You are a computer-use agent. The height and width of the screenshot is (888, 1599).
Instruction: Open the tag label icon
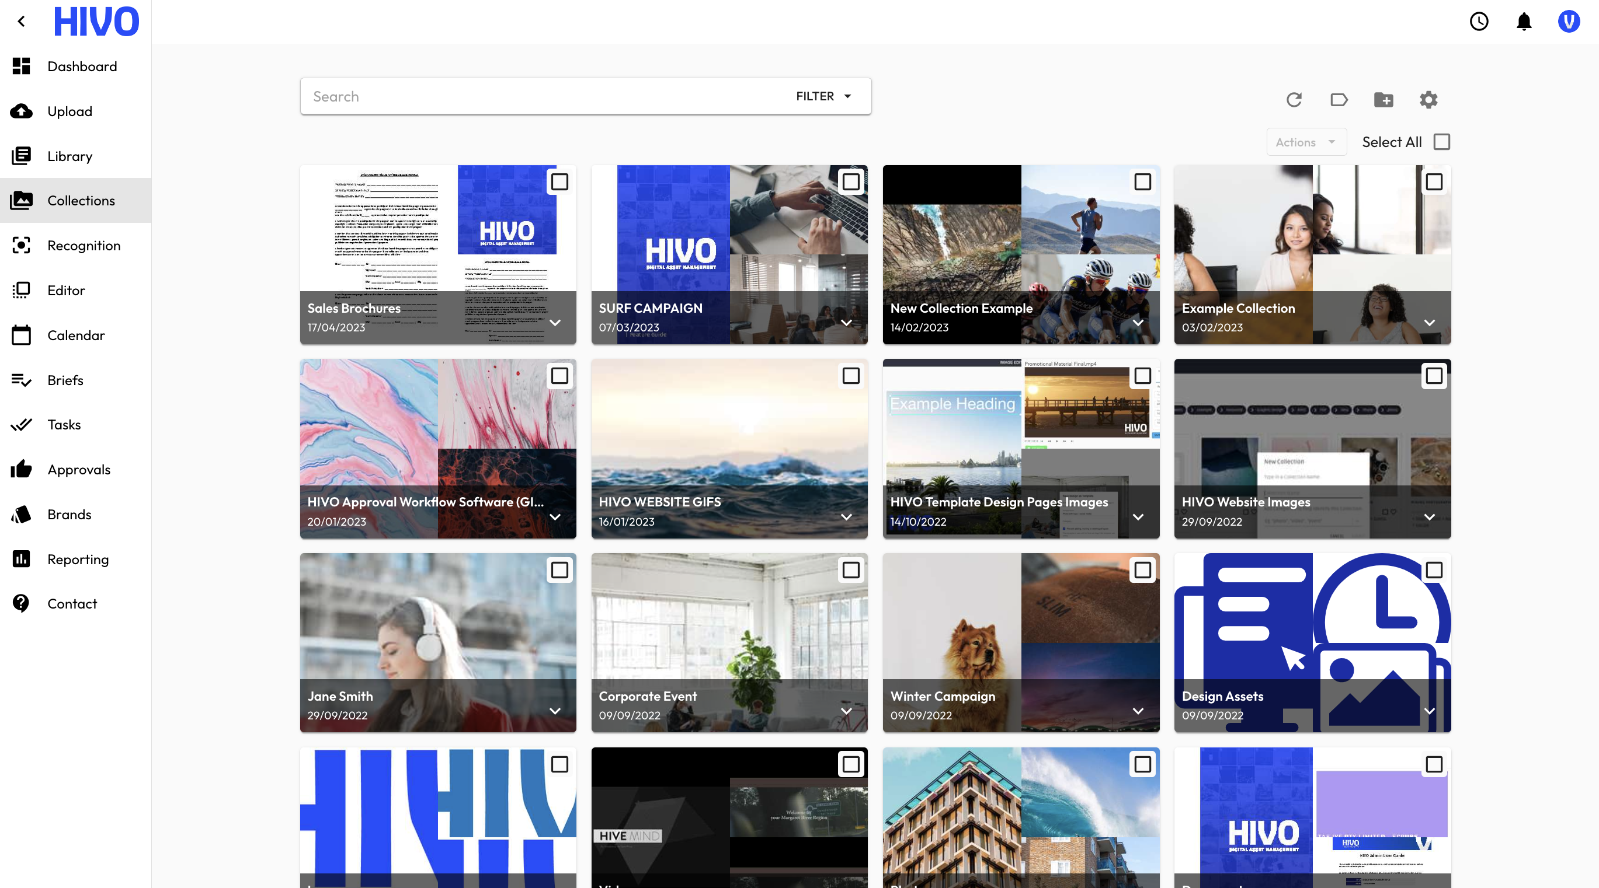pyautogui.click(x=1339, y=99)
